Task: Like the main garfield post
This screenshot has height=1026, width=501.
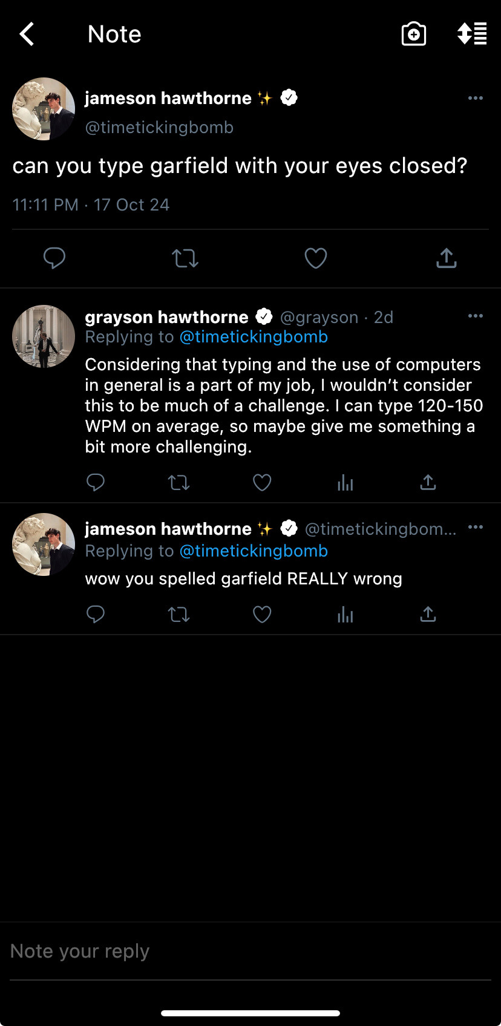Action: (316, 258)
